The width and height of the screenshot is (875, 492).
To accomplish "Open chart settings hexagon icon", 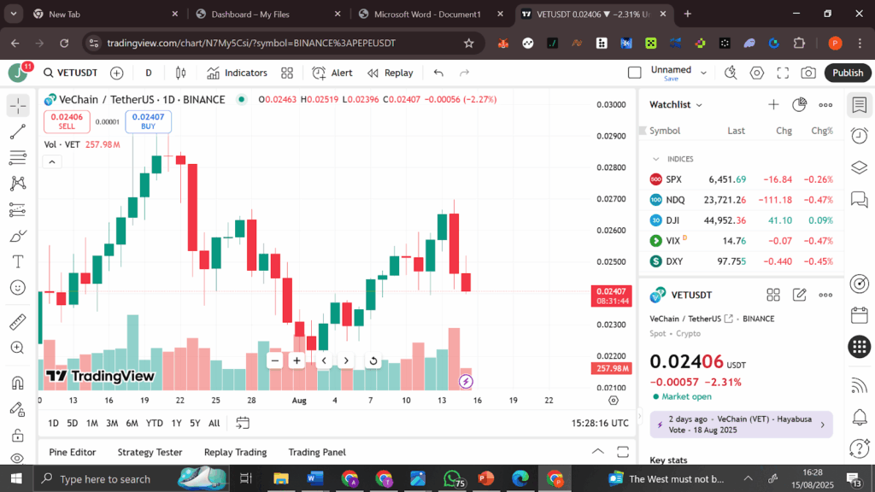I will (x=757, y=73).
